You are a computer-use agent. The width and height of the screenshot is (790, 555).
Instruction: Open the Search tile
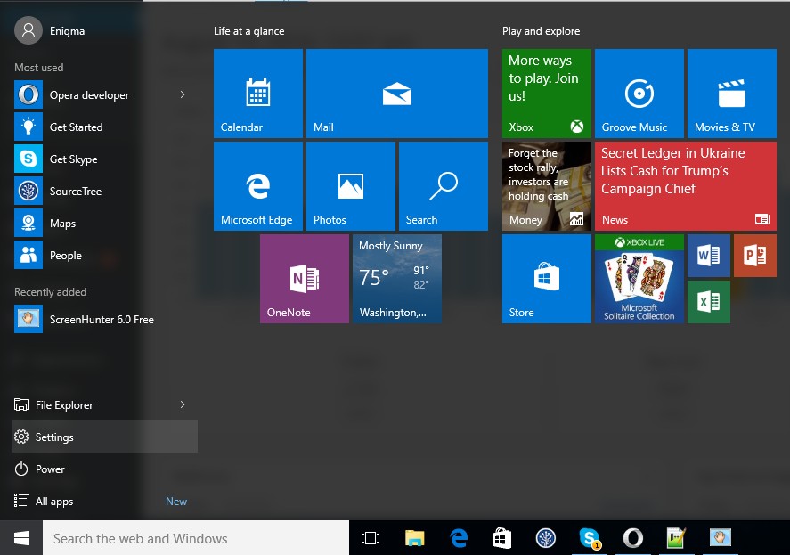point(444,186)
